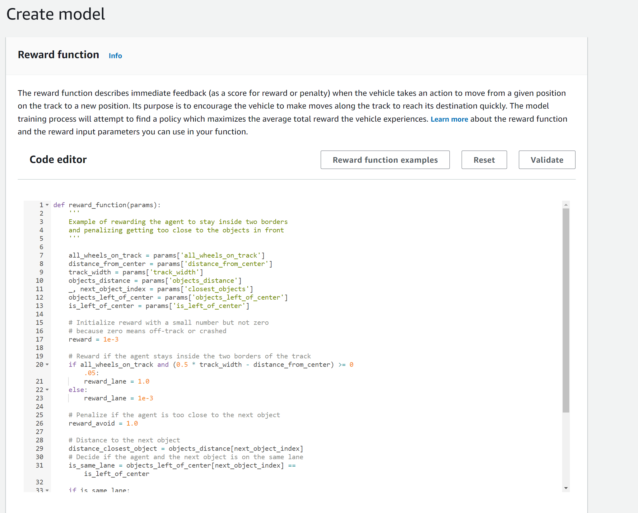Validate the reward function code
638x513 pixels.
pos(547,160)
